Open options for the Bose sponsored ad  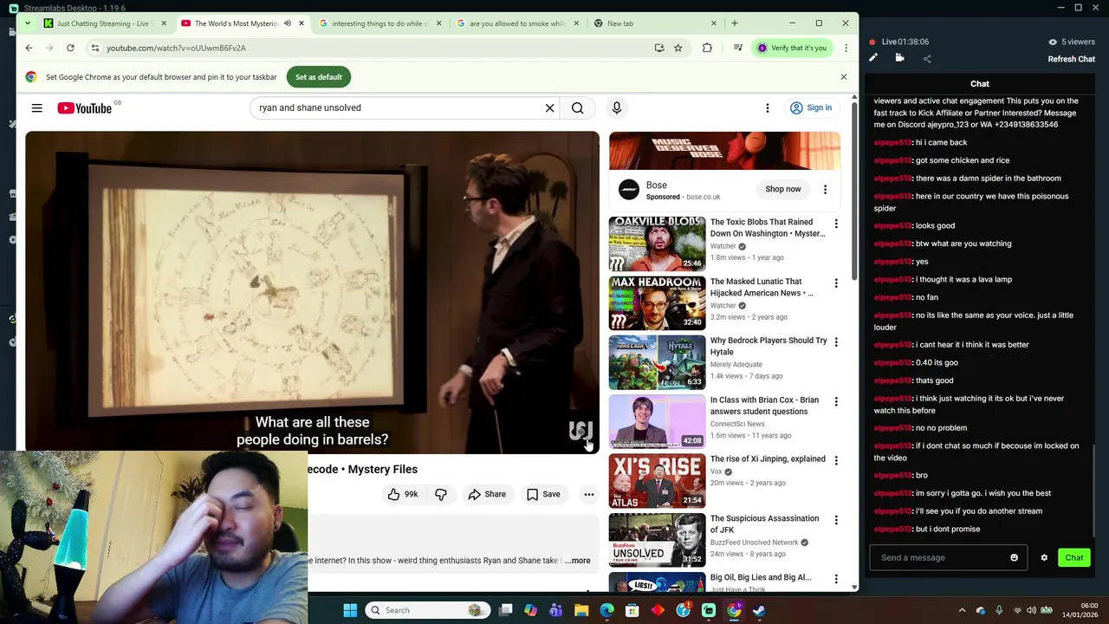(825, 189)
